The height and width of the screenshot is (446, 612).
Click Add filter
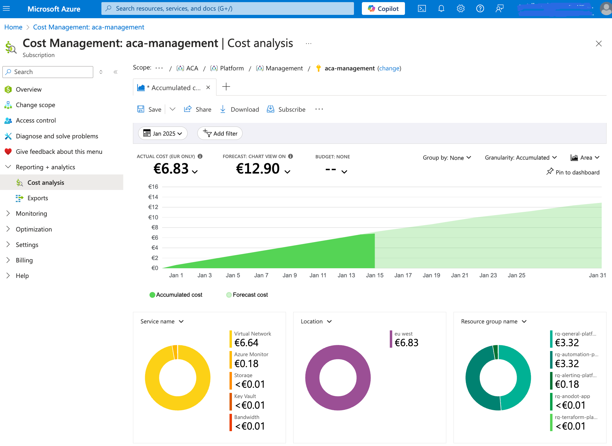[x=220, y=133]
